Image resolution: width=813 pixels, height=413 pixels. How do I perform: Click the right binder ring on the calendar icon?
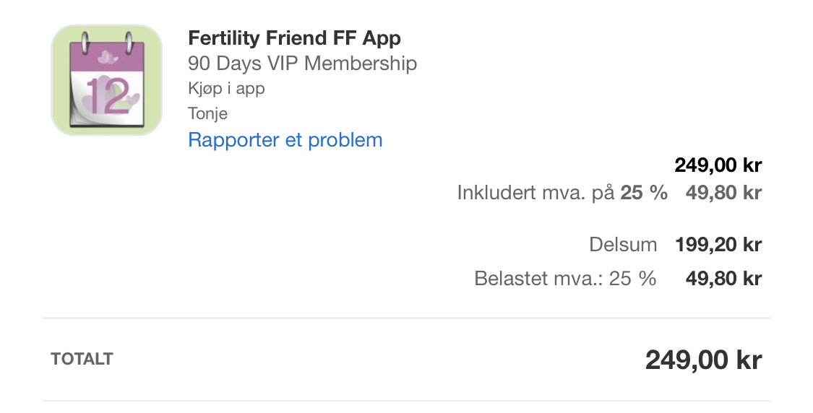[129, 40]
